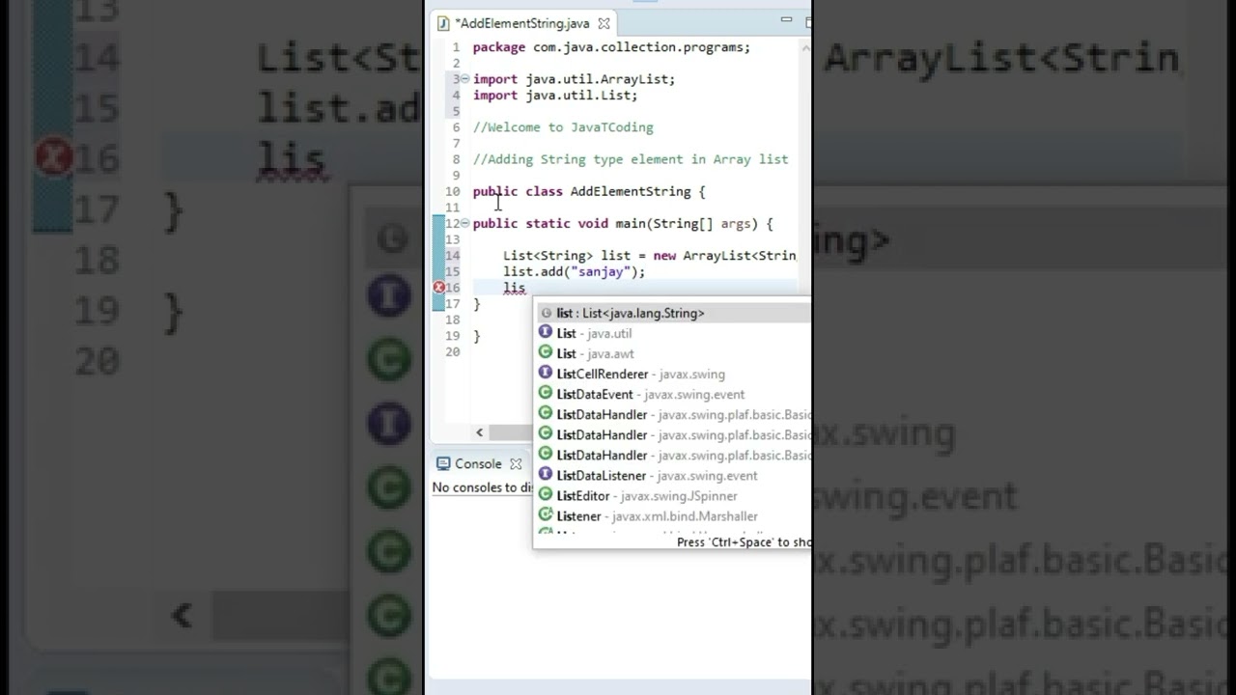Click the abstract class icon beside Listener

546,515
